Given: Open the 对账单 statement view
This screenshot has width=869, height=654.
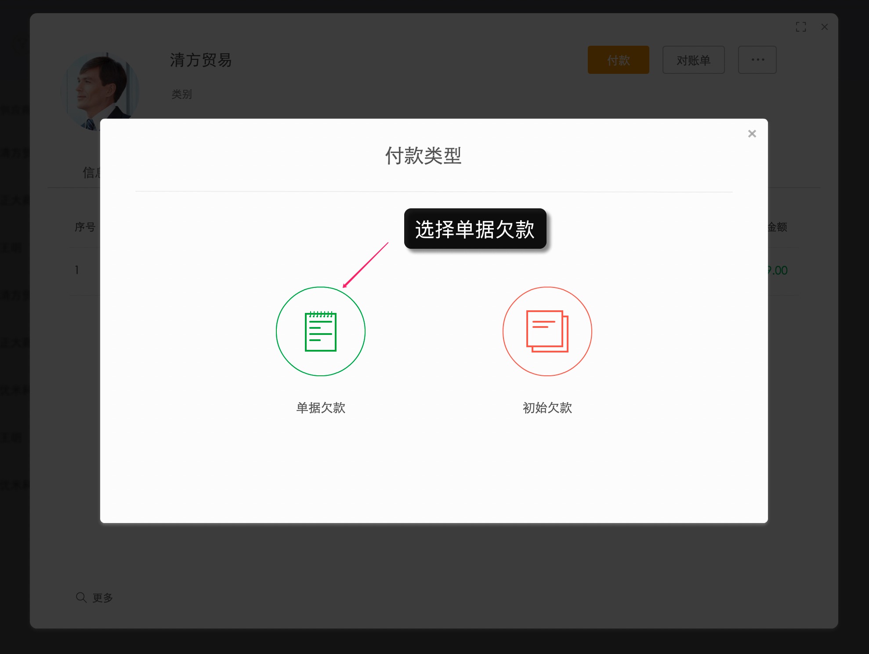Looking at the screenshot, I should click(693, 60).
